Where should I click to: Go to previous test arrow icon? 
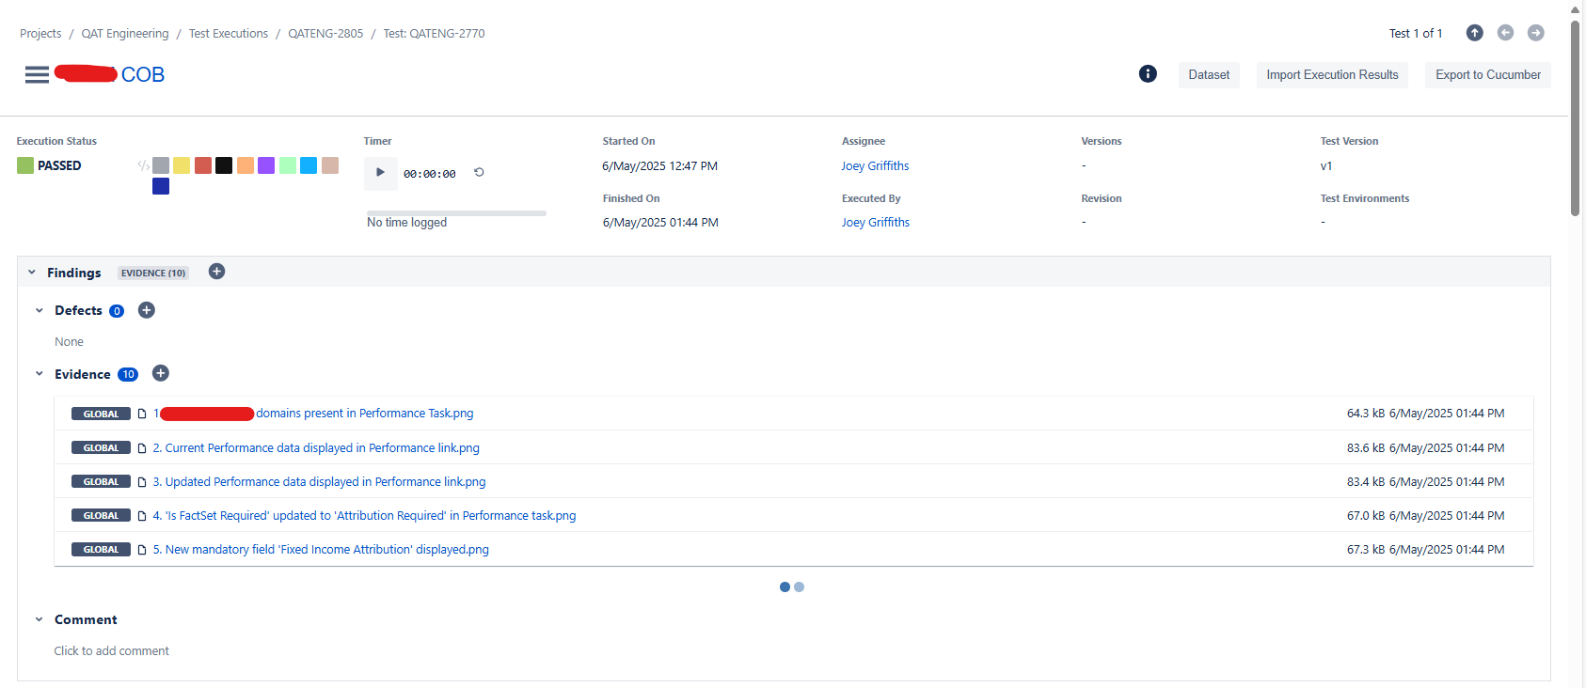pos(1505,33)
